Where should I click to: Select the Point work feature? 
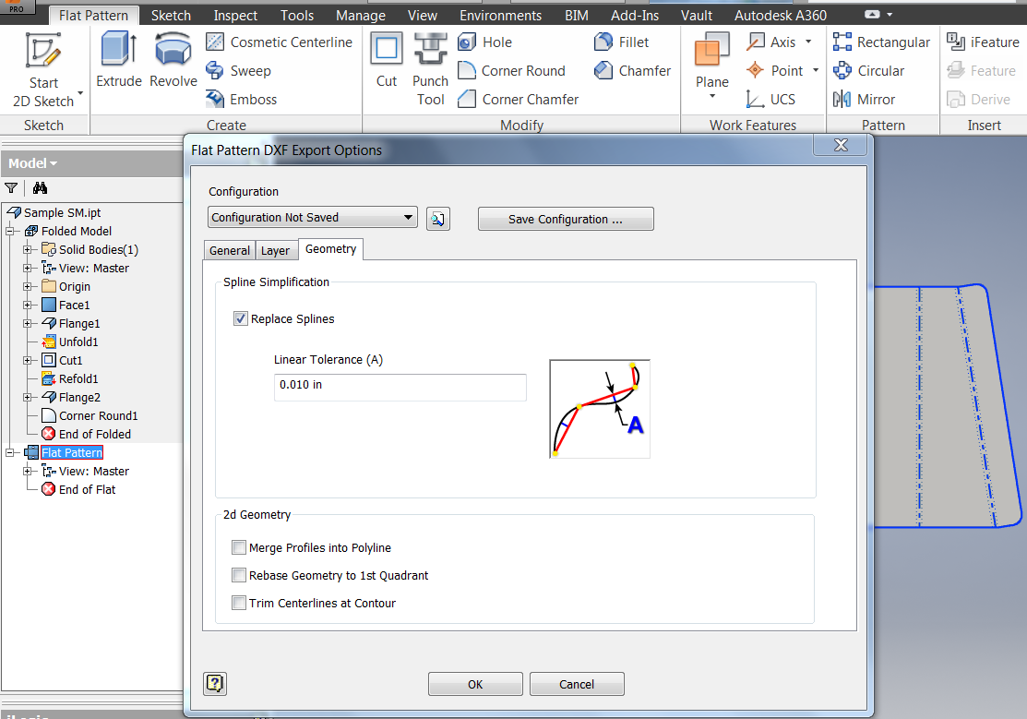pyautogui.click(x=775, y=71)
